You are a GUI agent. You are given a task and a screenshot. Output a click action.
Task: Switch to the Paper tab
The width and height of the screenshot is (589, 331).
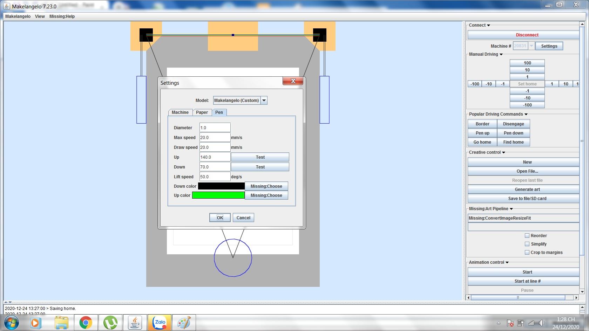202,112
